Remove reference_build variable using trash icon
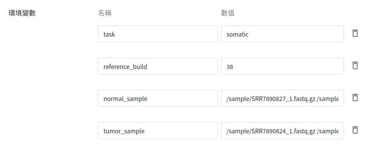The height and width of the screenshot is (148, 366). [355, 66]
